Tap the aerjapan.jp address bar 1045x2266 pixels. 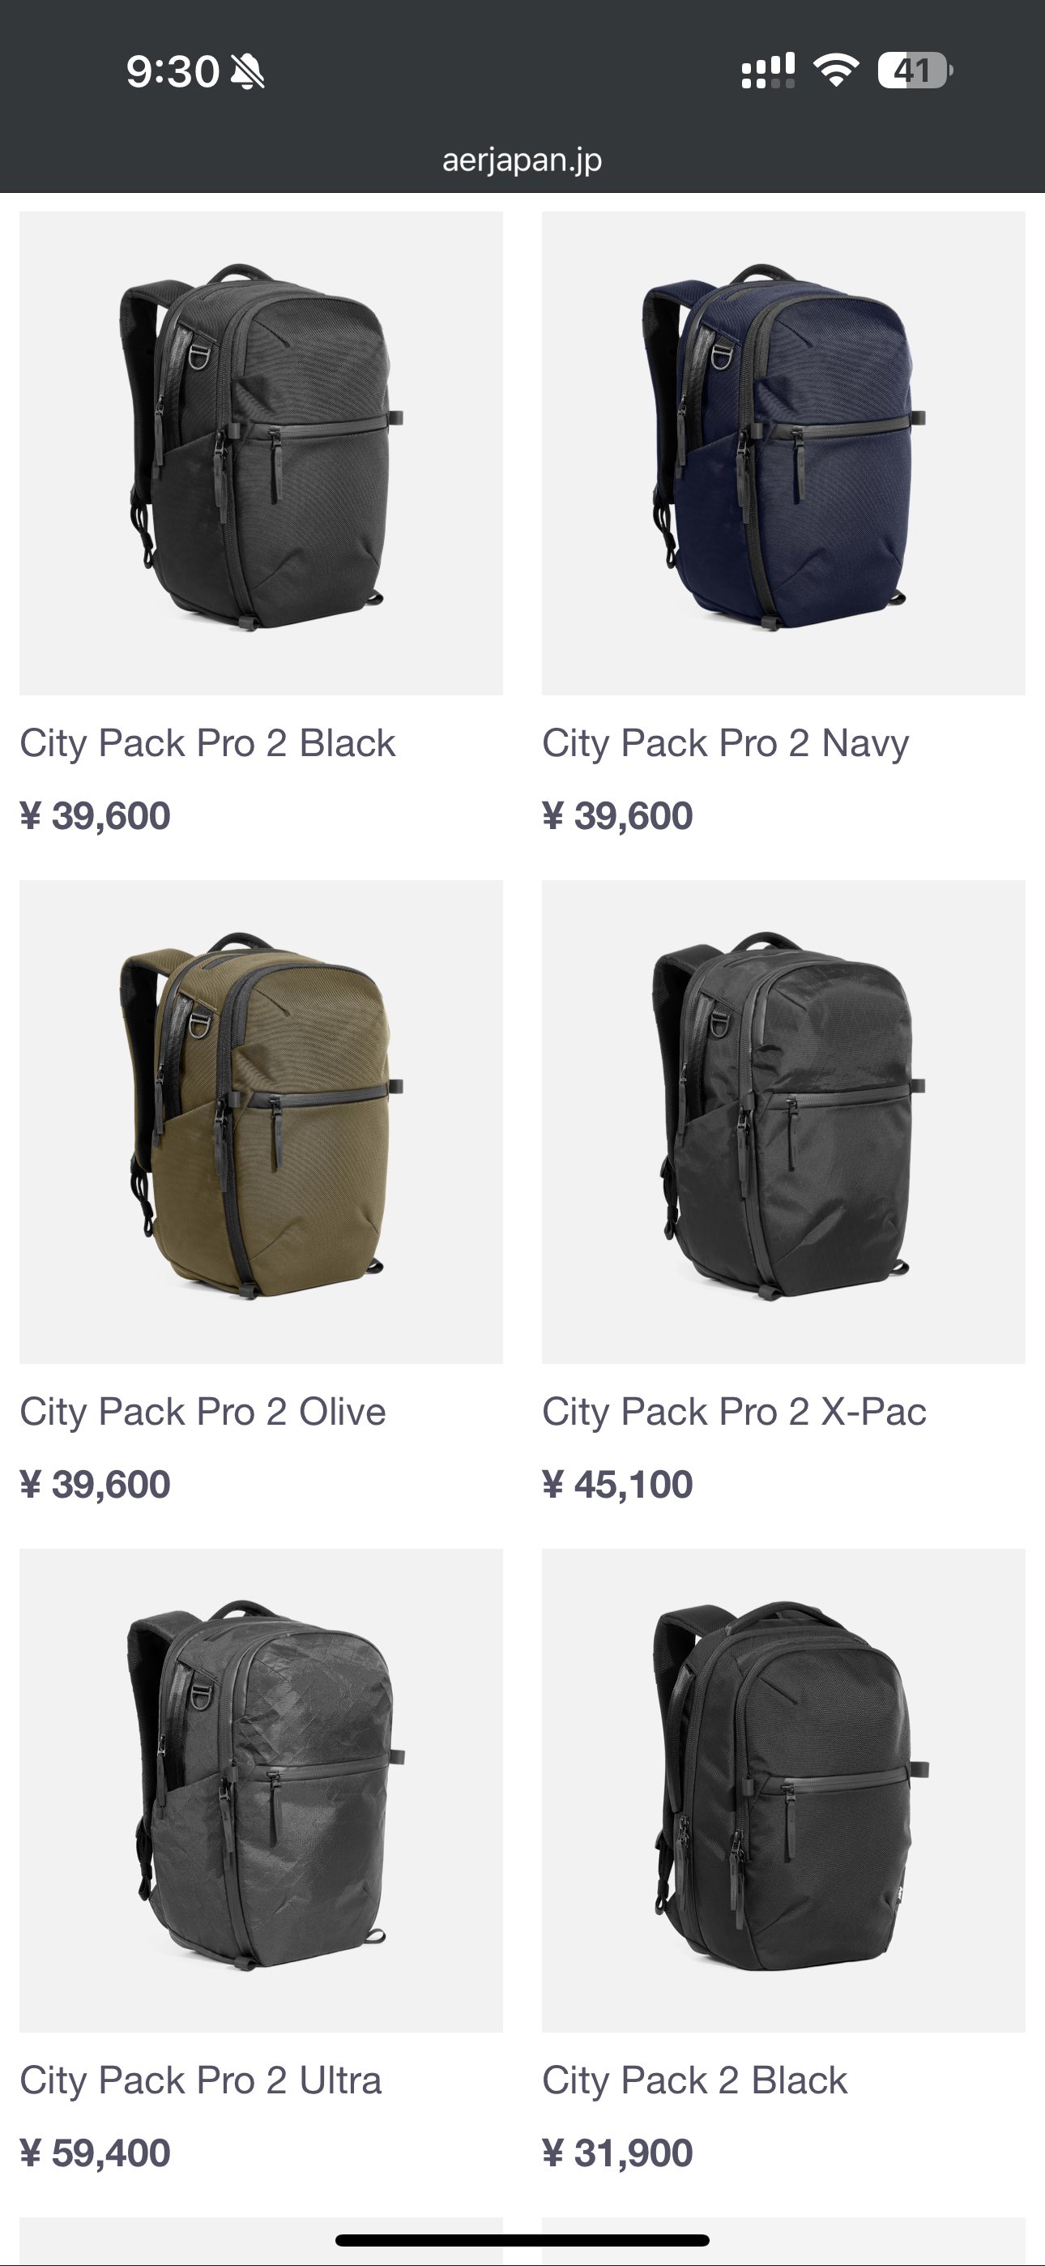pyautogui.click(x=522, y=160)
